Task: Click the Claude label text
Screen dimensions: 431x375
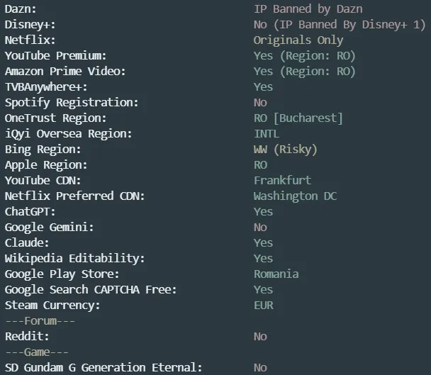Action: pyautogui.click(x=27, y=243)
